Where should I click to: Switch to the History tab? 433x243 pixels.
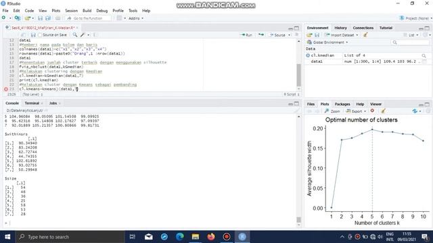tap(340, 28)
